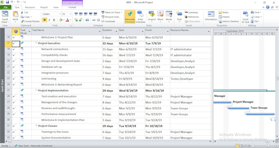Toggle Underline formatting
This screenshot has width=279, height=148.
pyautogui.click(x=54, y=20)
